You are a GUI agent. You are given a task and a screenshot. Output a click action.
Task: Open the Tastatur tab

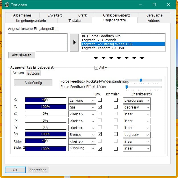pyautogui.click(x=75, y=21)
